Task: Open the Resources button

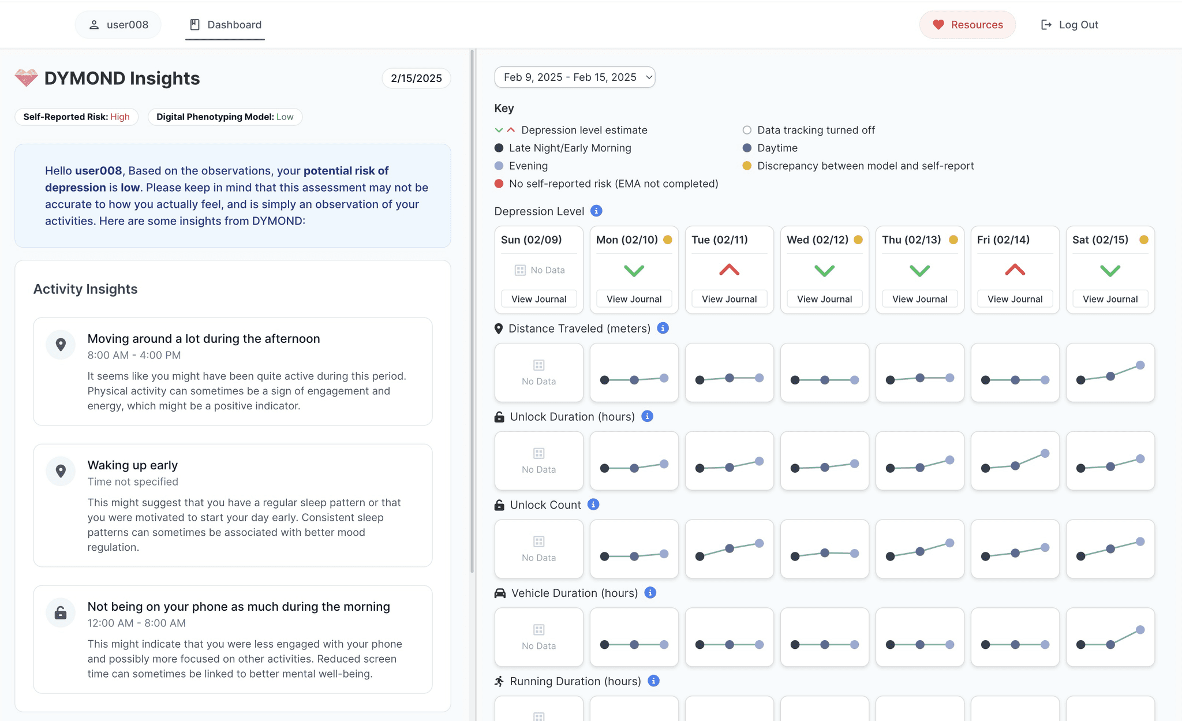Action: coord(968,25)
